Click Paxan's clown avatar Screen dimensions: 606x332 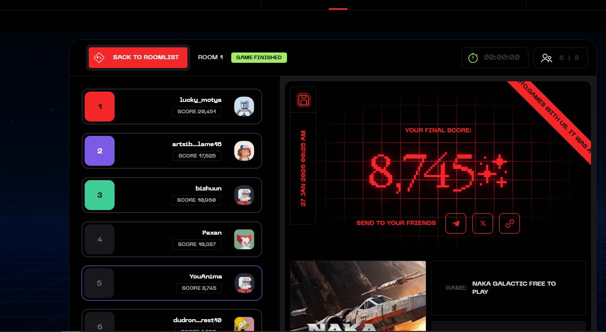[244, 239]
